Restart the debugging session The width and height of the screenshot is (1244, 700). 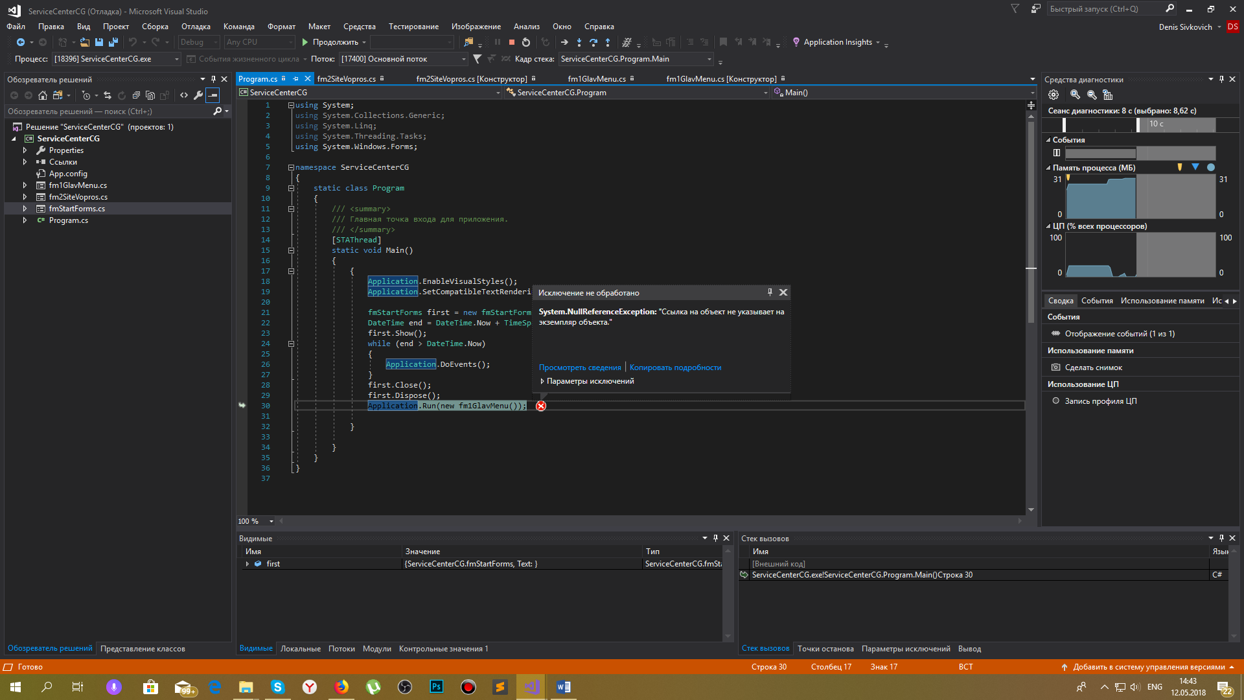[526, 42]
